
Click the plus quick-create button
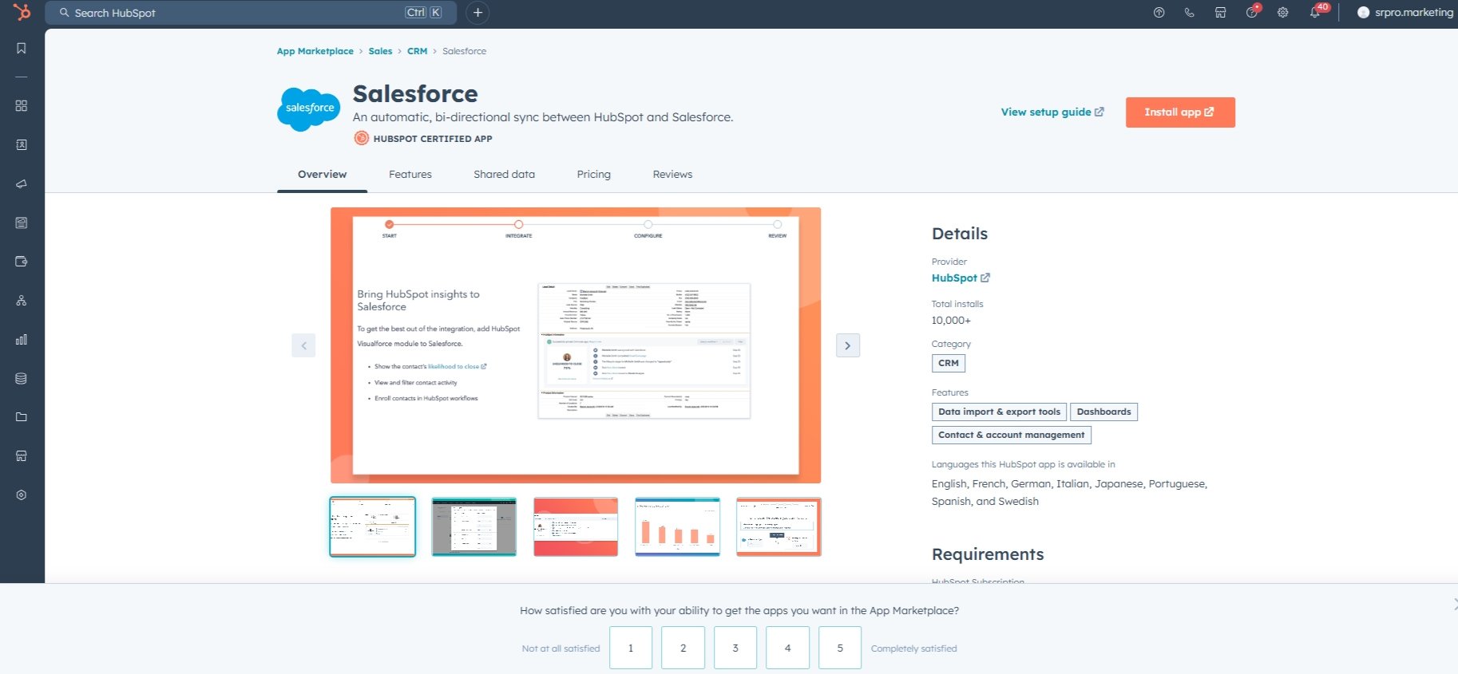click(x=477, y=13)
